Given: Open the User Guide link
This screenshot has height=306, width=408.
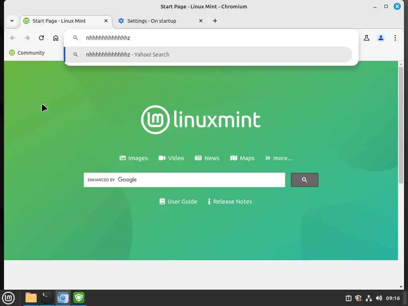Looking at the screenshot, I should [178, 202].
